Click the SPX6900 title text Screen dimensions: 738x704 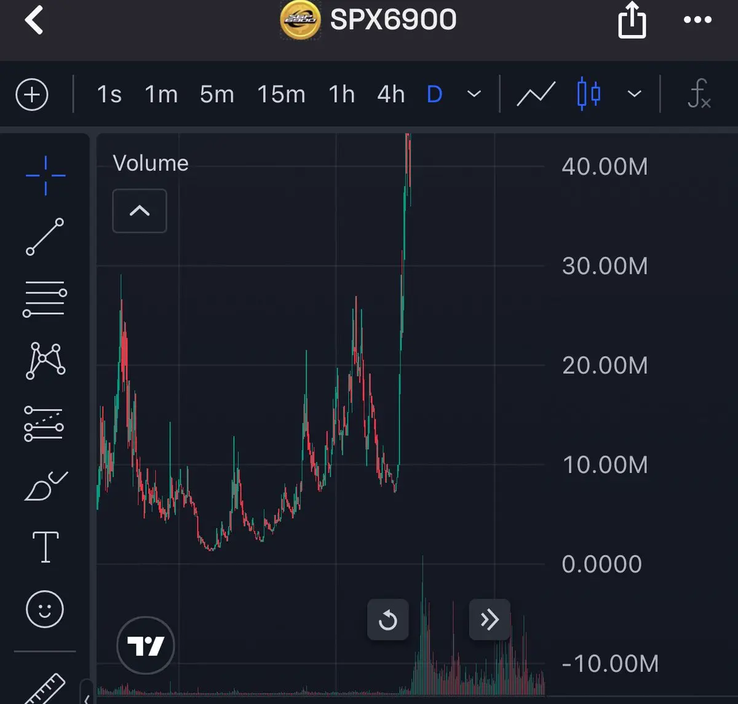point(394,20)
